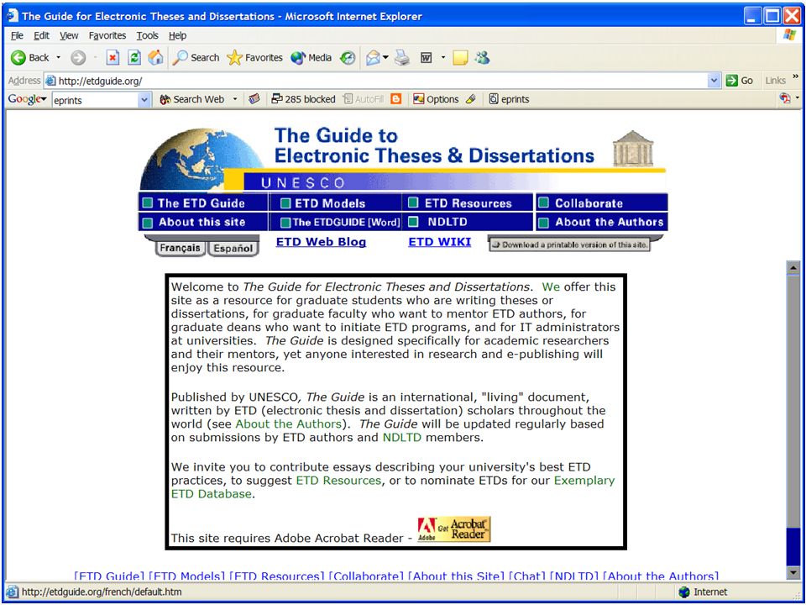This screenshot has height=605, width=806.
Task: Open the Messenger people icon
Action: click(482, 58)
